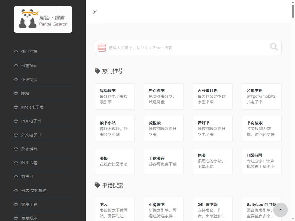
Task: Click the red book stack icon in search bar
Action: [x=102, y=47]
